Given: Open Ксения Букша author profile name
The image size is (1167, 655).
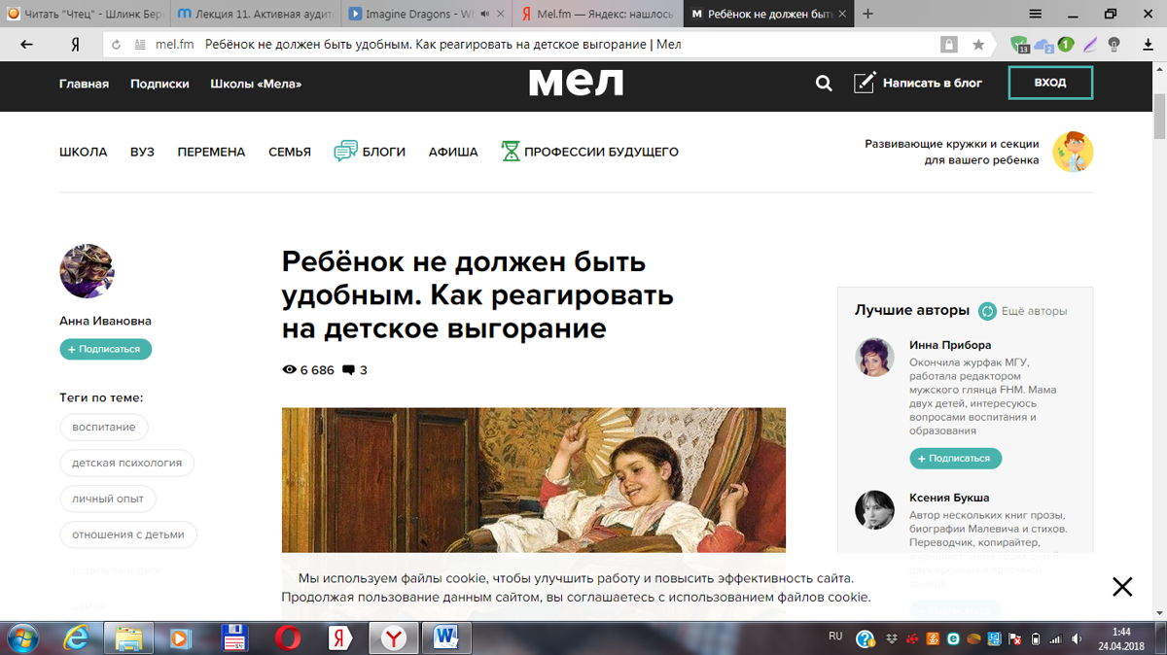Looking at the screenshot, I should (949, 498).
